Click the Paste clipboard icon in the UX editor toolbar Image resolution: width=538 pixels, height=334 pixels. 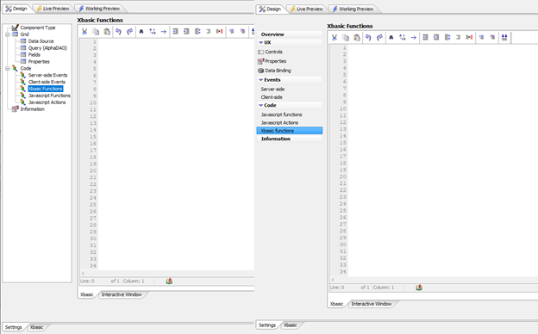pos(357,37)
